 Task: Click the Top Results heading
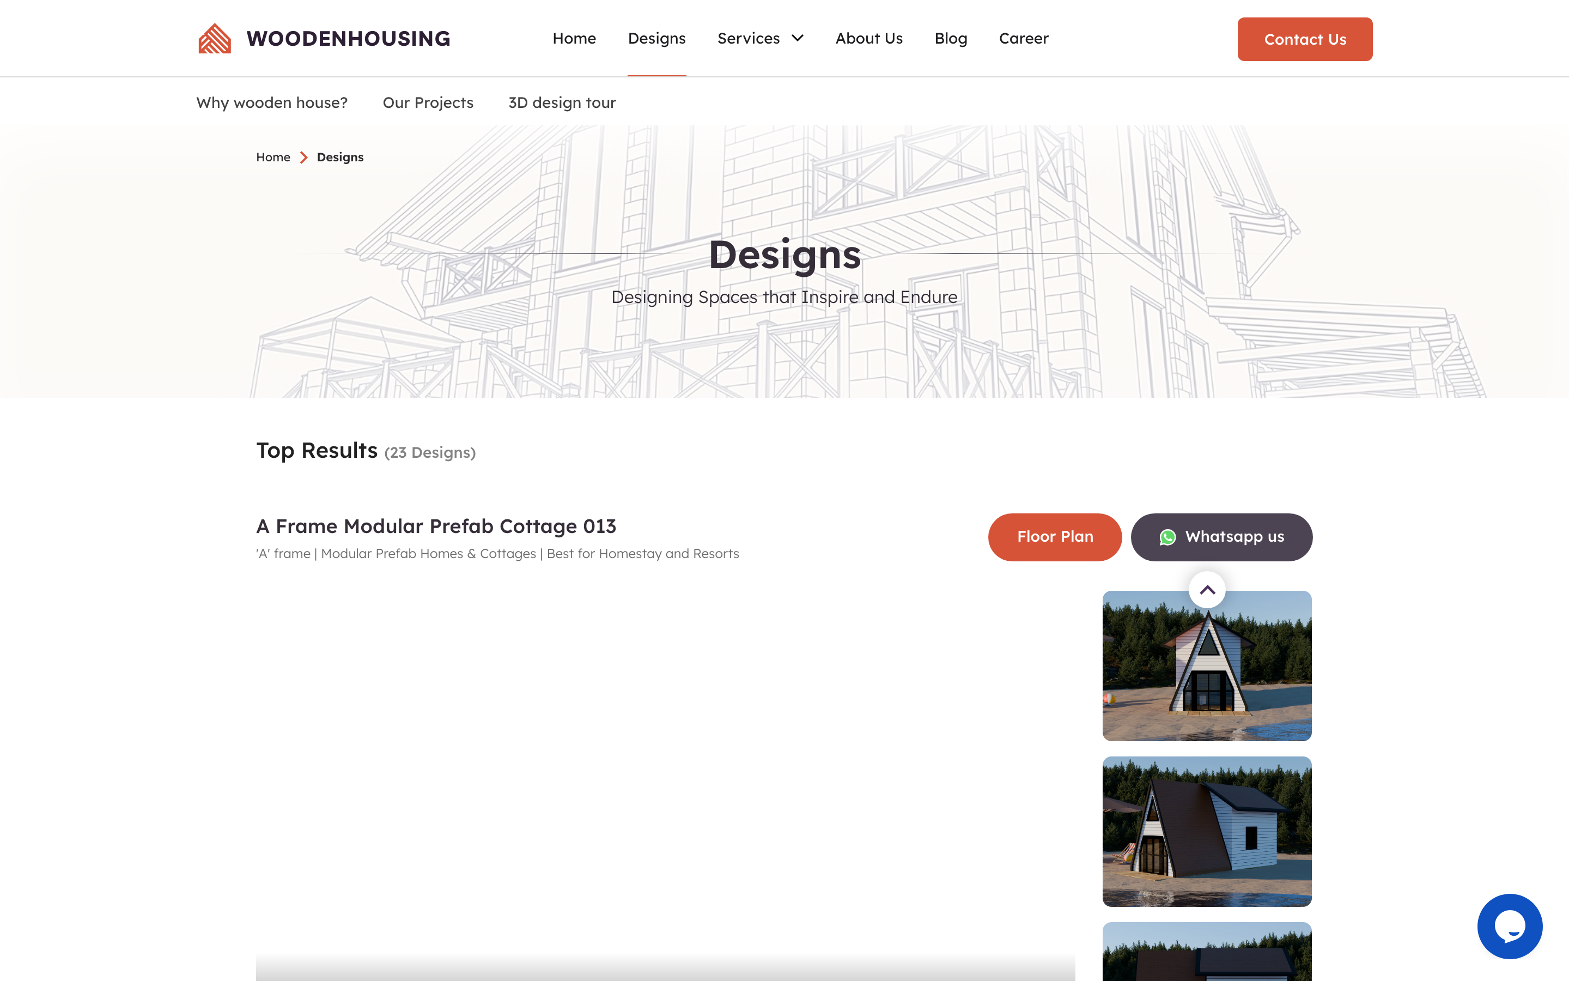click(317, 450)
